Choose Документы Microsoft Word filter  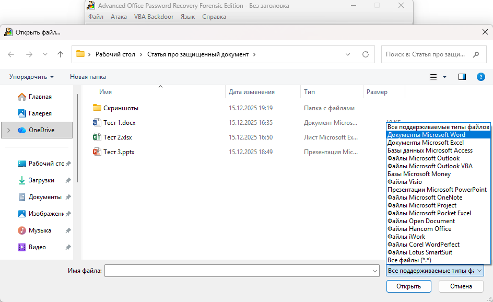438,135
